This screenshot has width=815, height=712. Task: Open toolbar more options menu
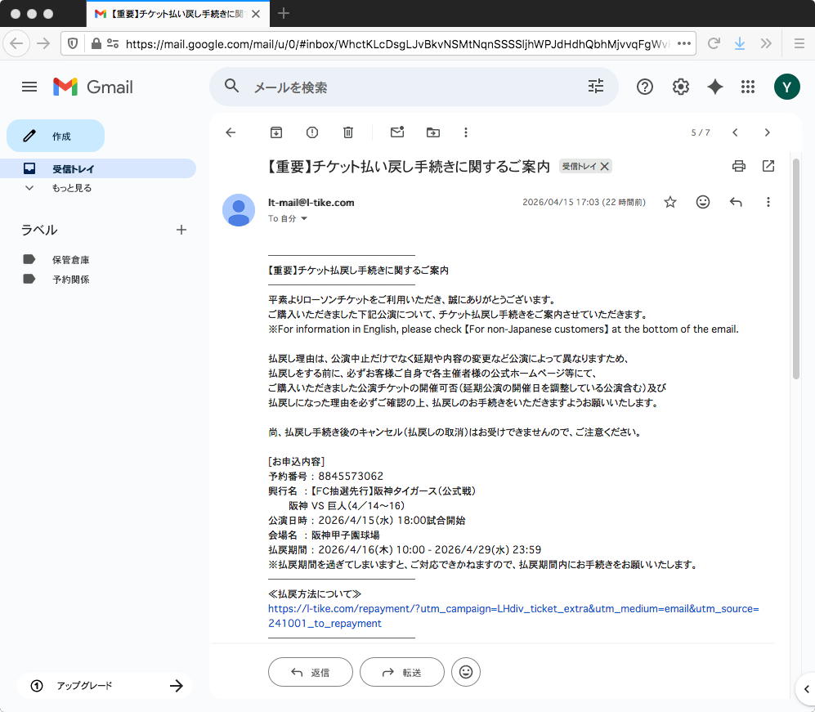pos(466,132)
